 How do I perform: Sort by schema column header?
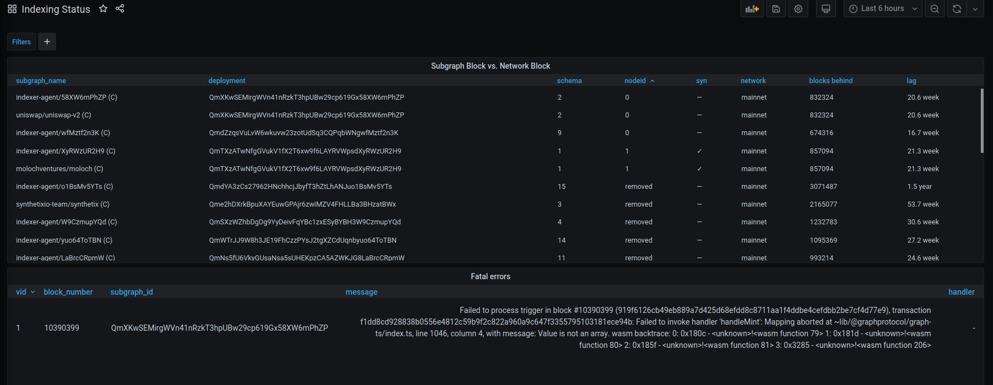569,81
